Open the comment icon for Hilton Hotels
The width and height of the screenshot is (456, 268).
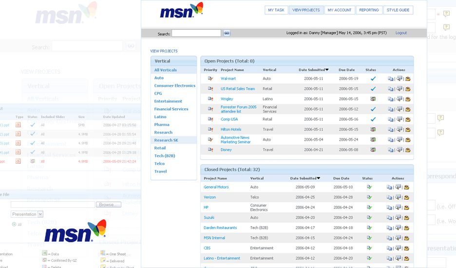399,129
